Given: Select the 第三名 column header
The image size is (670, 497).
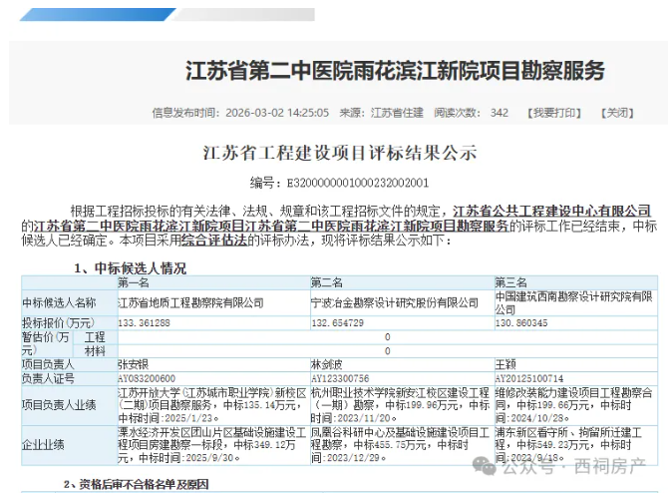Looking at the screenshot, I should tap(511, 282).
